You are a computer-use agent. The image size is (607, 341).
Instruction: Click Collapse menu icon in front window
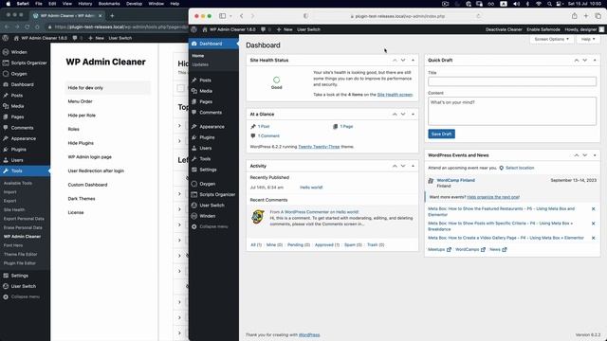(194, 226)
